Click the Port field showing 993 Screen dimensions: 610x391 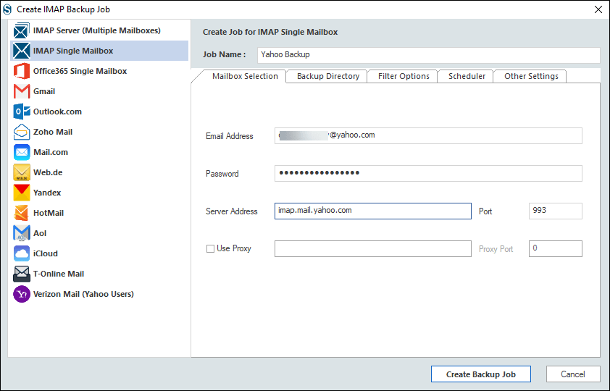tap(556, 211)
